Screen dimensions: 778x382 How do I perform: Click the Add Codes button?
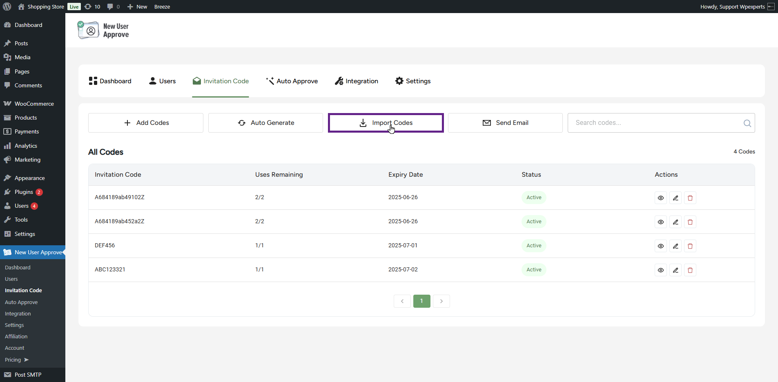tap(146, 123)
